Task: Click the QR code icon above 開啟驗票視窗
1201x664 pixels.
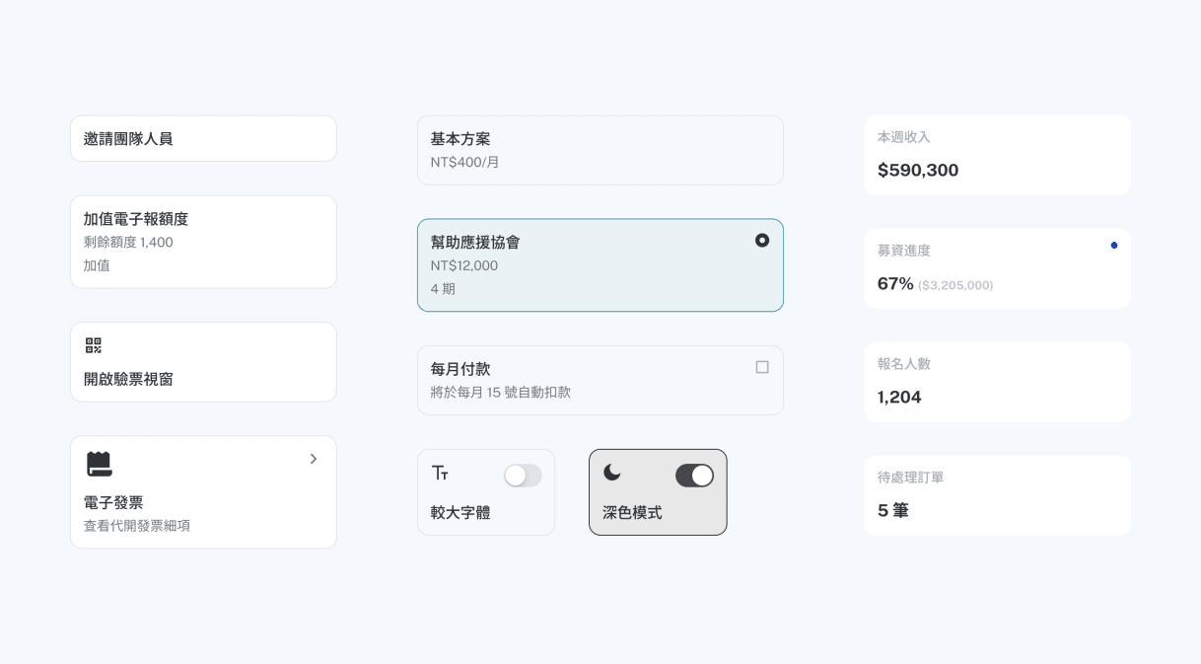Action: tap(94, 345)
